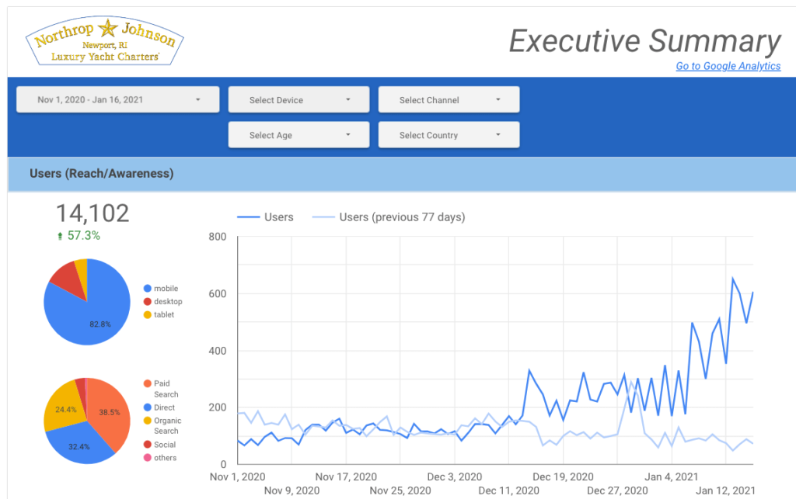Click the tablet legend dot

point(147,315)
